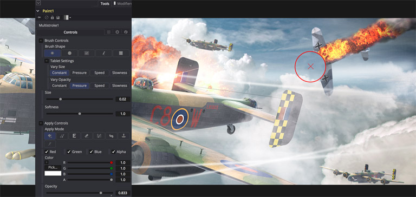
Task: Switch to the Modifiers tab
Action: click(122, 3)
